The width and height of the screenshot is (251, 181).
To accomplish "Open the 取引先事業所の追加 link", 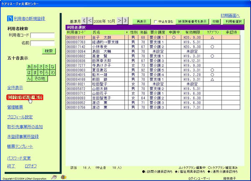I will 25,127.
